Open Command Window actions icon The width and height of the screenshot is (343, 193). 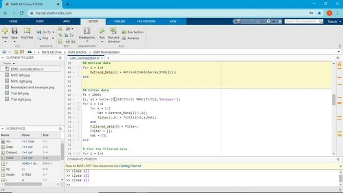click(338, 159)
